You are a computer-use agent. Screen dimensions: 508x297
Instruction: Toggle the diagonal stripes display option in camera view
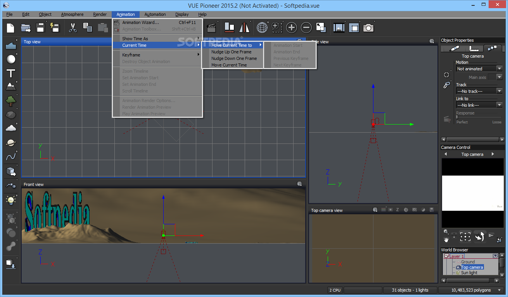pos(415,210)
